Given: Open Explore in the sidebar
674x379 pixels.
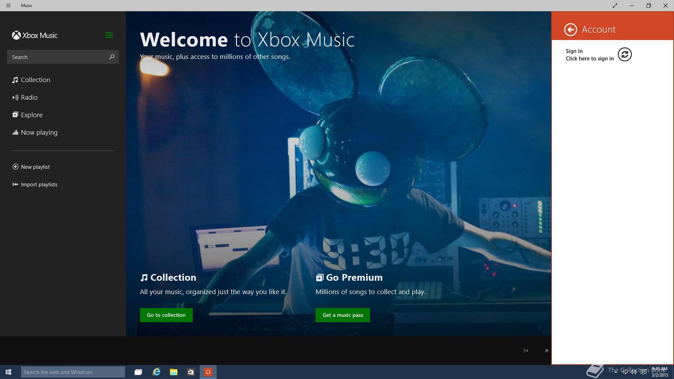Looking at the screenshot, I should pos(27,115).
